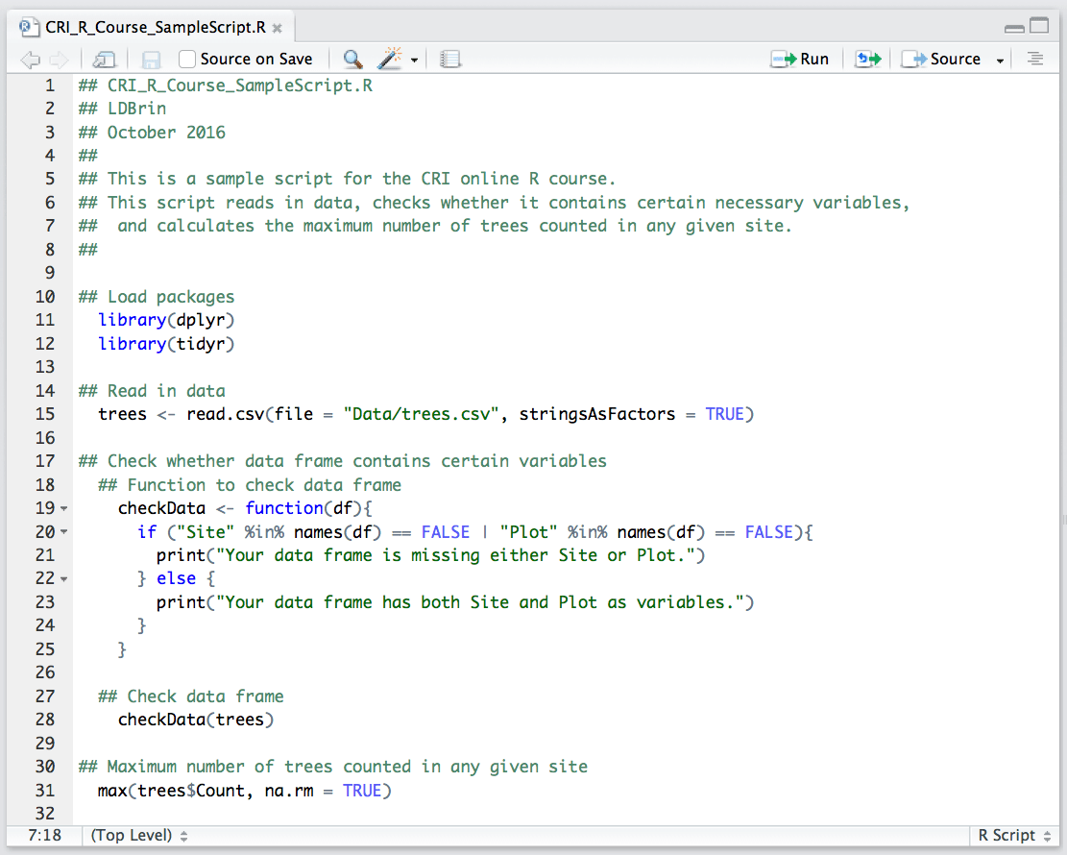Open the R Script language selector
1067x855 pixels.
point(1008,835)
